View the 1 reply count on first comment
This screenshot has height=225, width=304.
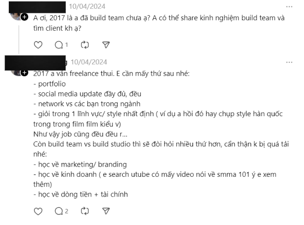click(x=66, y=45)
